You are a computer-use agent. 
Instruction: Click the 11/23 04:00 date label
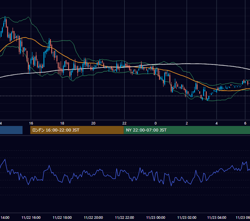point(217,217)
